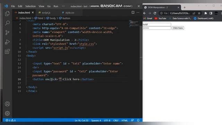Open the Dashboard | vidIQ bookmark
The height and width of the screenshot is (125, 222).
(204, 18)
